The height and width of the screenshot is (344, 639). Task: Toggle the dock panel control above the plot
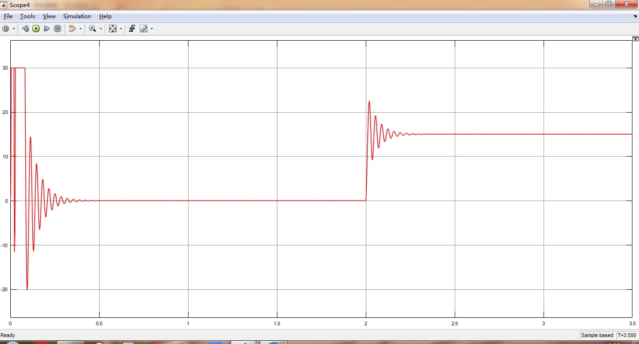(x=635, y=38)
